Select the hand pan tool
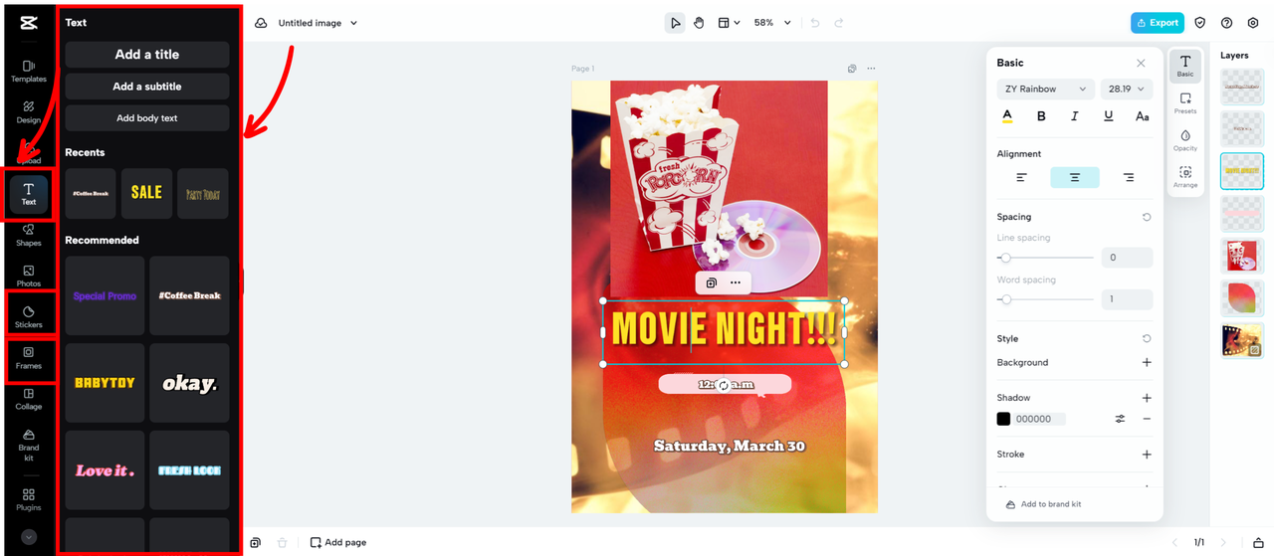The height and width of the screenshot is (556, 1274). [x=699, y=23]
